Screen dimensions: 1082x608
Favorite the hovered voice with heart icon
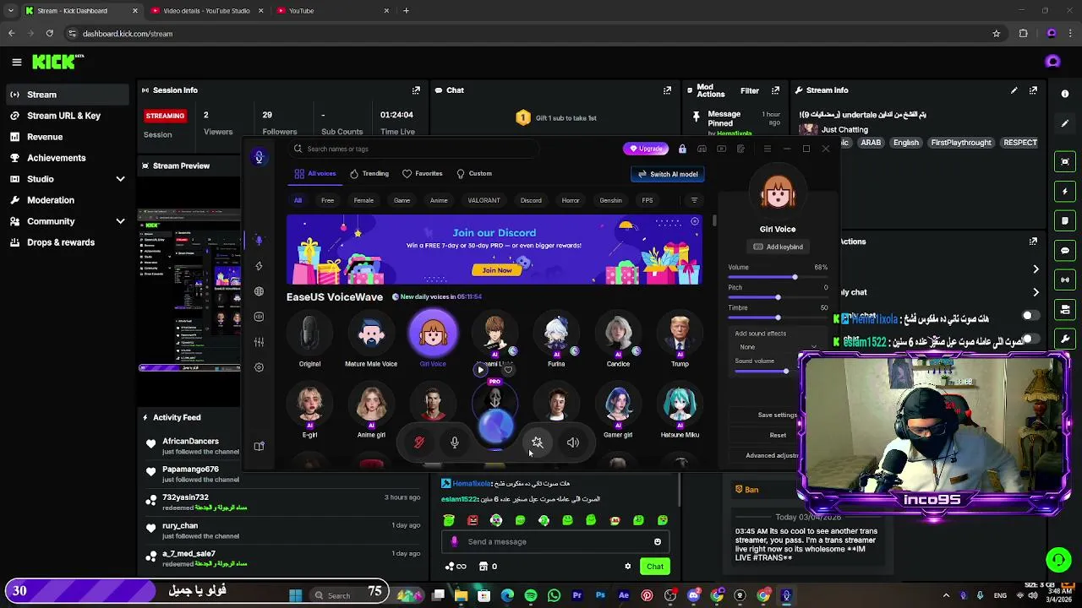coord(507,369)
